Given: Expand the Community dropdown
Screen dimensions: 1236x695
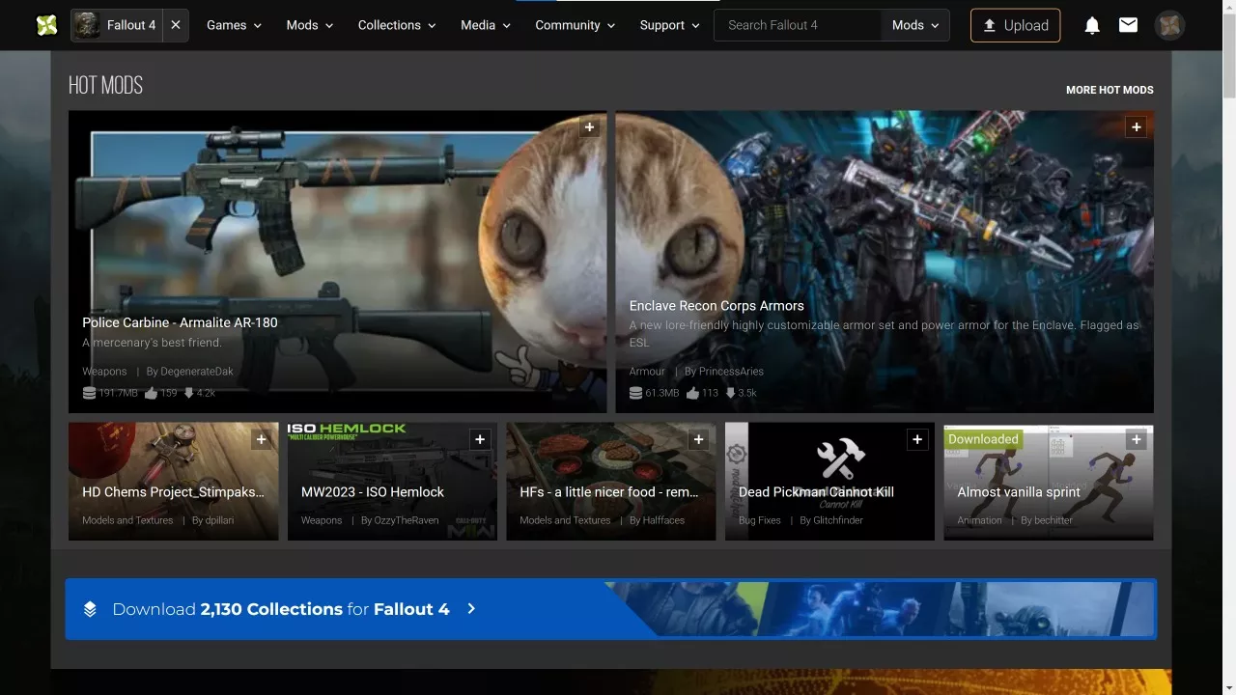Looking at the screenshot, I should point(575,25).
